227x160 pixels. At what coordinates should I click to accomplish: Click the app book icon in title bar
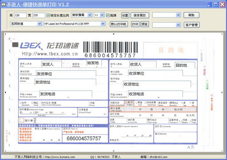[3, 4]
